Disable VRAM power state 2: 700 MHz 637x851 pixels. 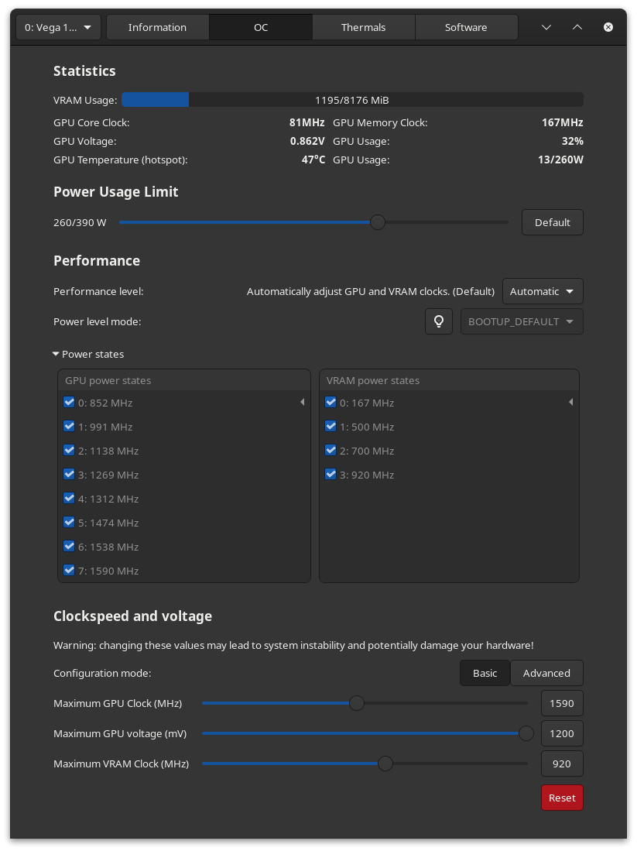coord(330,451)
